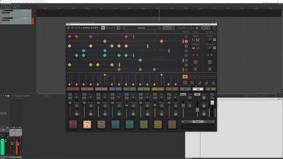Click blue loop-end marker on row 4
This screenshot has width=283, height=159.
coord(169,51)
